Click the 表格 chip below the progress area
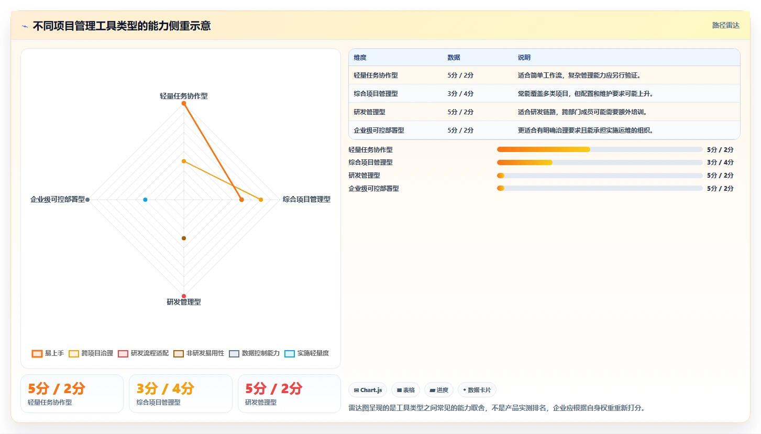Image resolution: width=761 pixels, height=434 pixels. (x=405, y=390)
